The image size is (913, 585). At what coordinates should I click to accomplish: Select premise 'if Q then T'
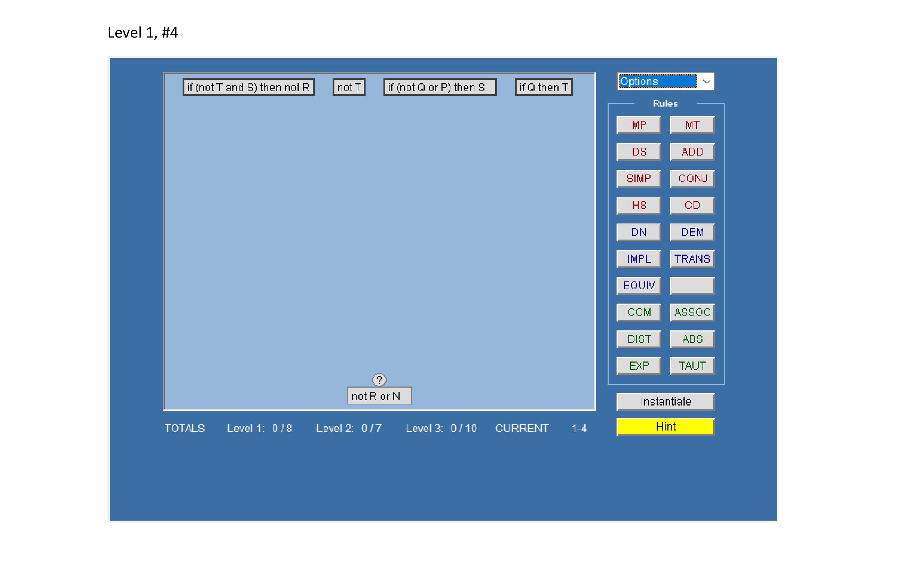point(544,87)
